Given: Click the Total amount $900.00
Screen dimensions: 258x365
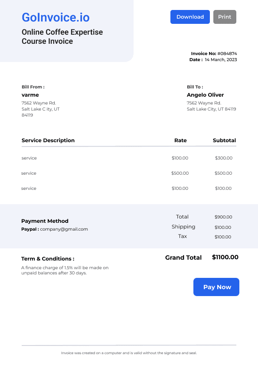Looking at the screenshot, I should point(223,217).
